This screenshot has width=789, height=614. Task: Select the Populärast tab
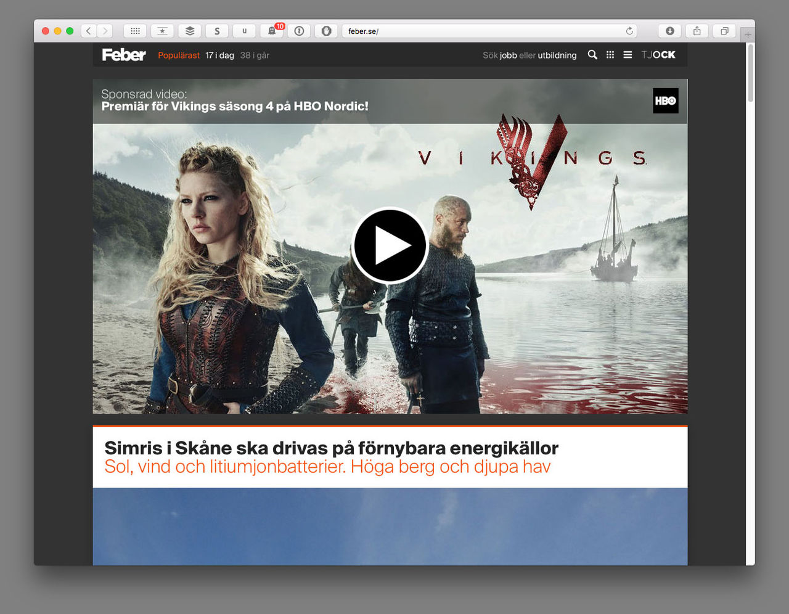[x=179, y=55]
